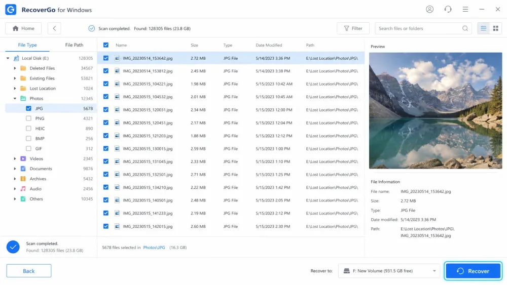Click the Recover button

tap(473, 271)
